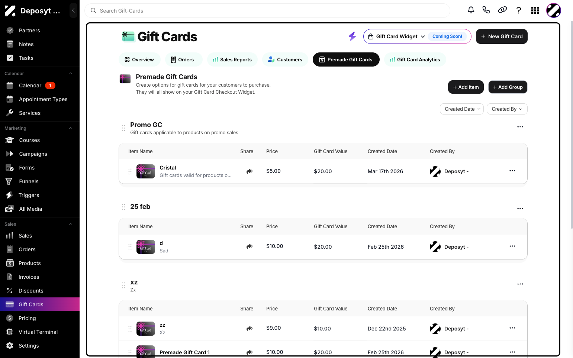
Task: Open the notifications bell
Action: tap(471, 10)
